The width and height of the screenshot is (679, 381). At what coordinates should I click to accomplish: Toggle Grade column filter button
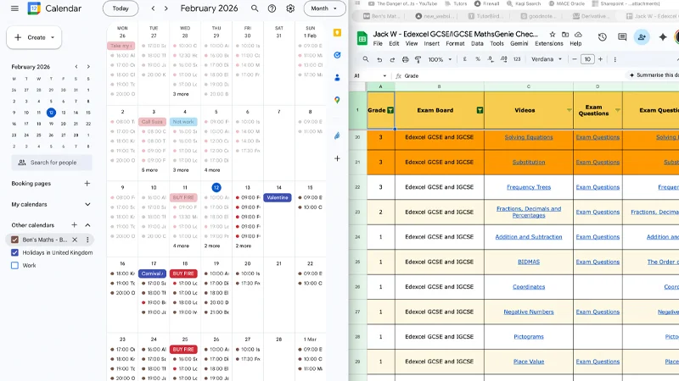(x=390, y=110)
